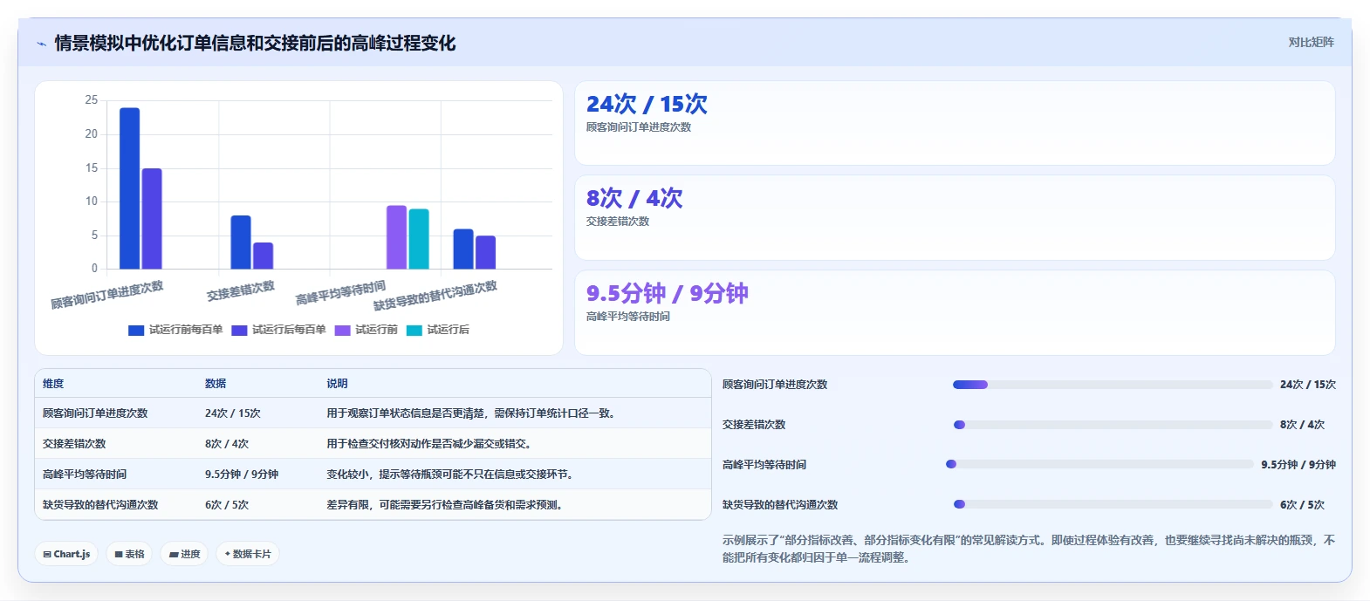1370x601 pixels.
Task: Select the 交接差错次数 table row cell
Action: [74, 444]
